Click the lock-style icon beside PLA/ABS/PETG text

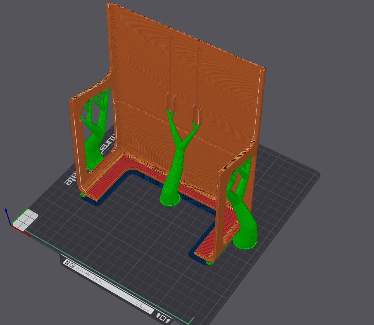(73, 265)
